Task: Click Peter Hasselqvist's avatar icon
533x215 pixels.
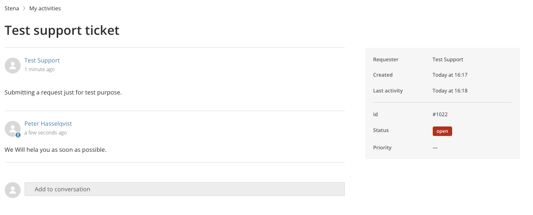Action: coord(13,128)
